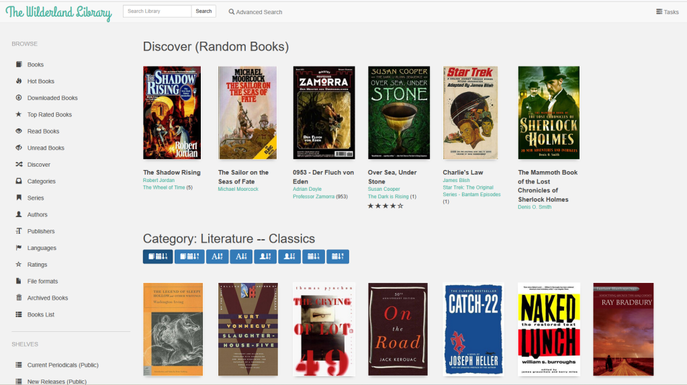Open Slaughterhouse-Five cover
Viewport: 687px width, 385px height.
point(248,329)
